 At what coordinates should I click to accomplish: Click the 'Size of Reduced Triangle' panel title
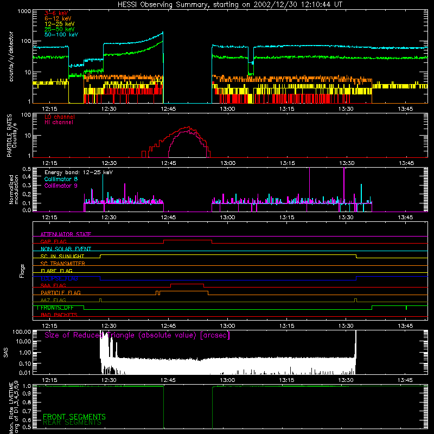pyautogui.click(x=137, y=335)
